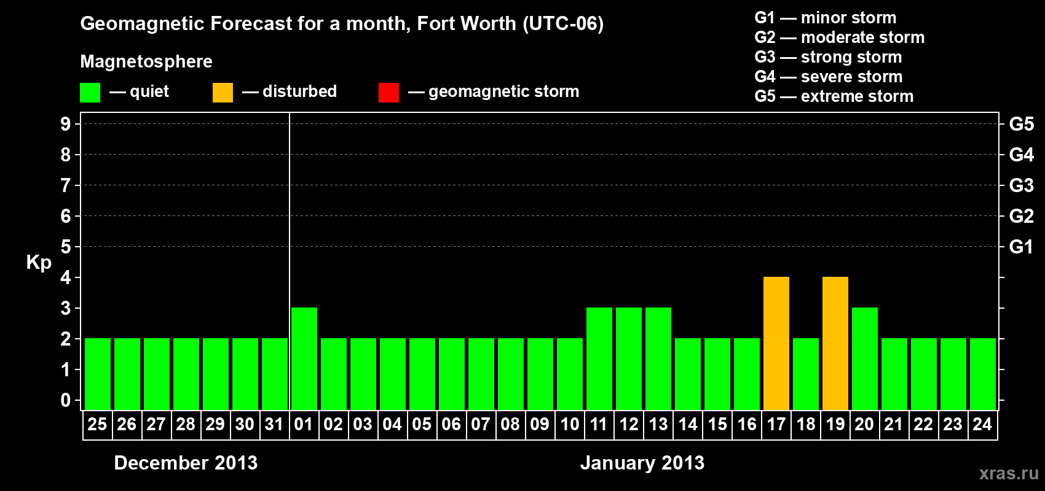
Task: Click the 'G2 — moderate storm' legend text
Action: [x=840, y=37]
